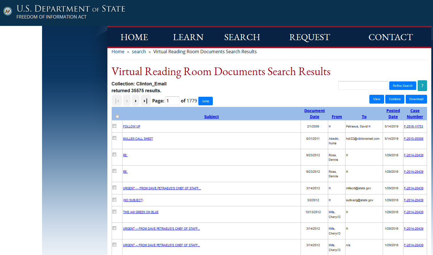Click the Refine Search button
This screenshot has height=255, width=433.
tap(403, 86)
